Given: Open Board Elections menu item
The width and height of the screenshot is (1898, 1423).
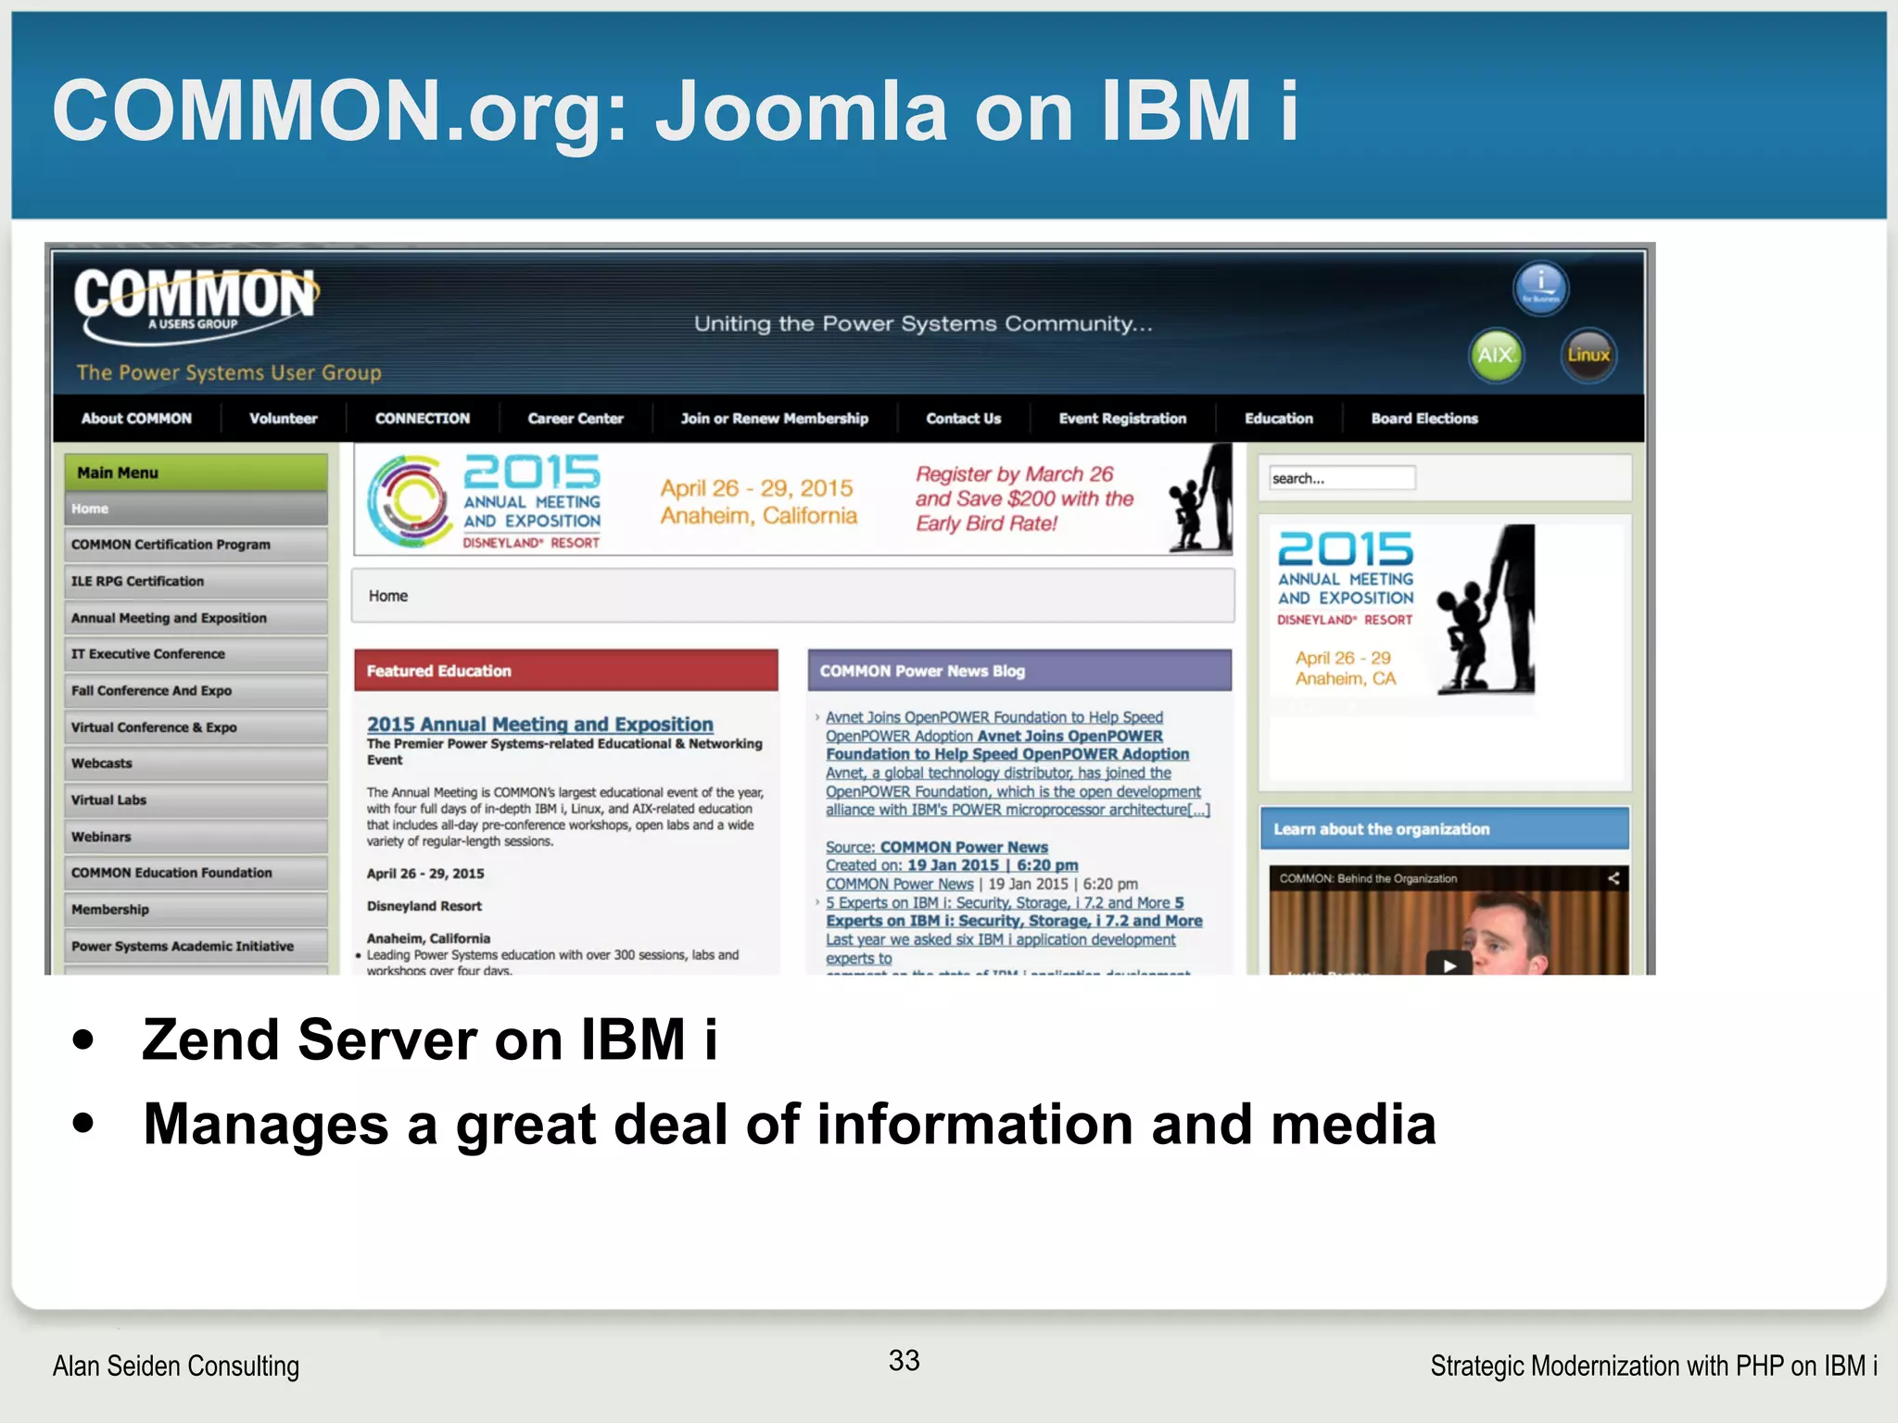Looking at the screenshot, I should coord(1424,419).
